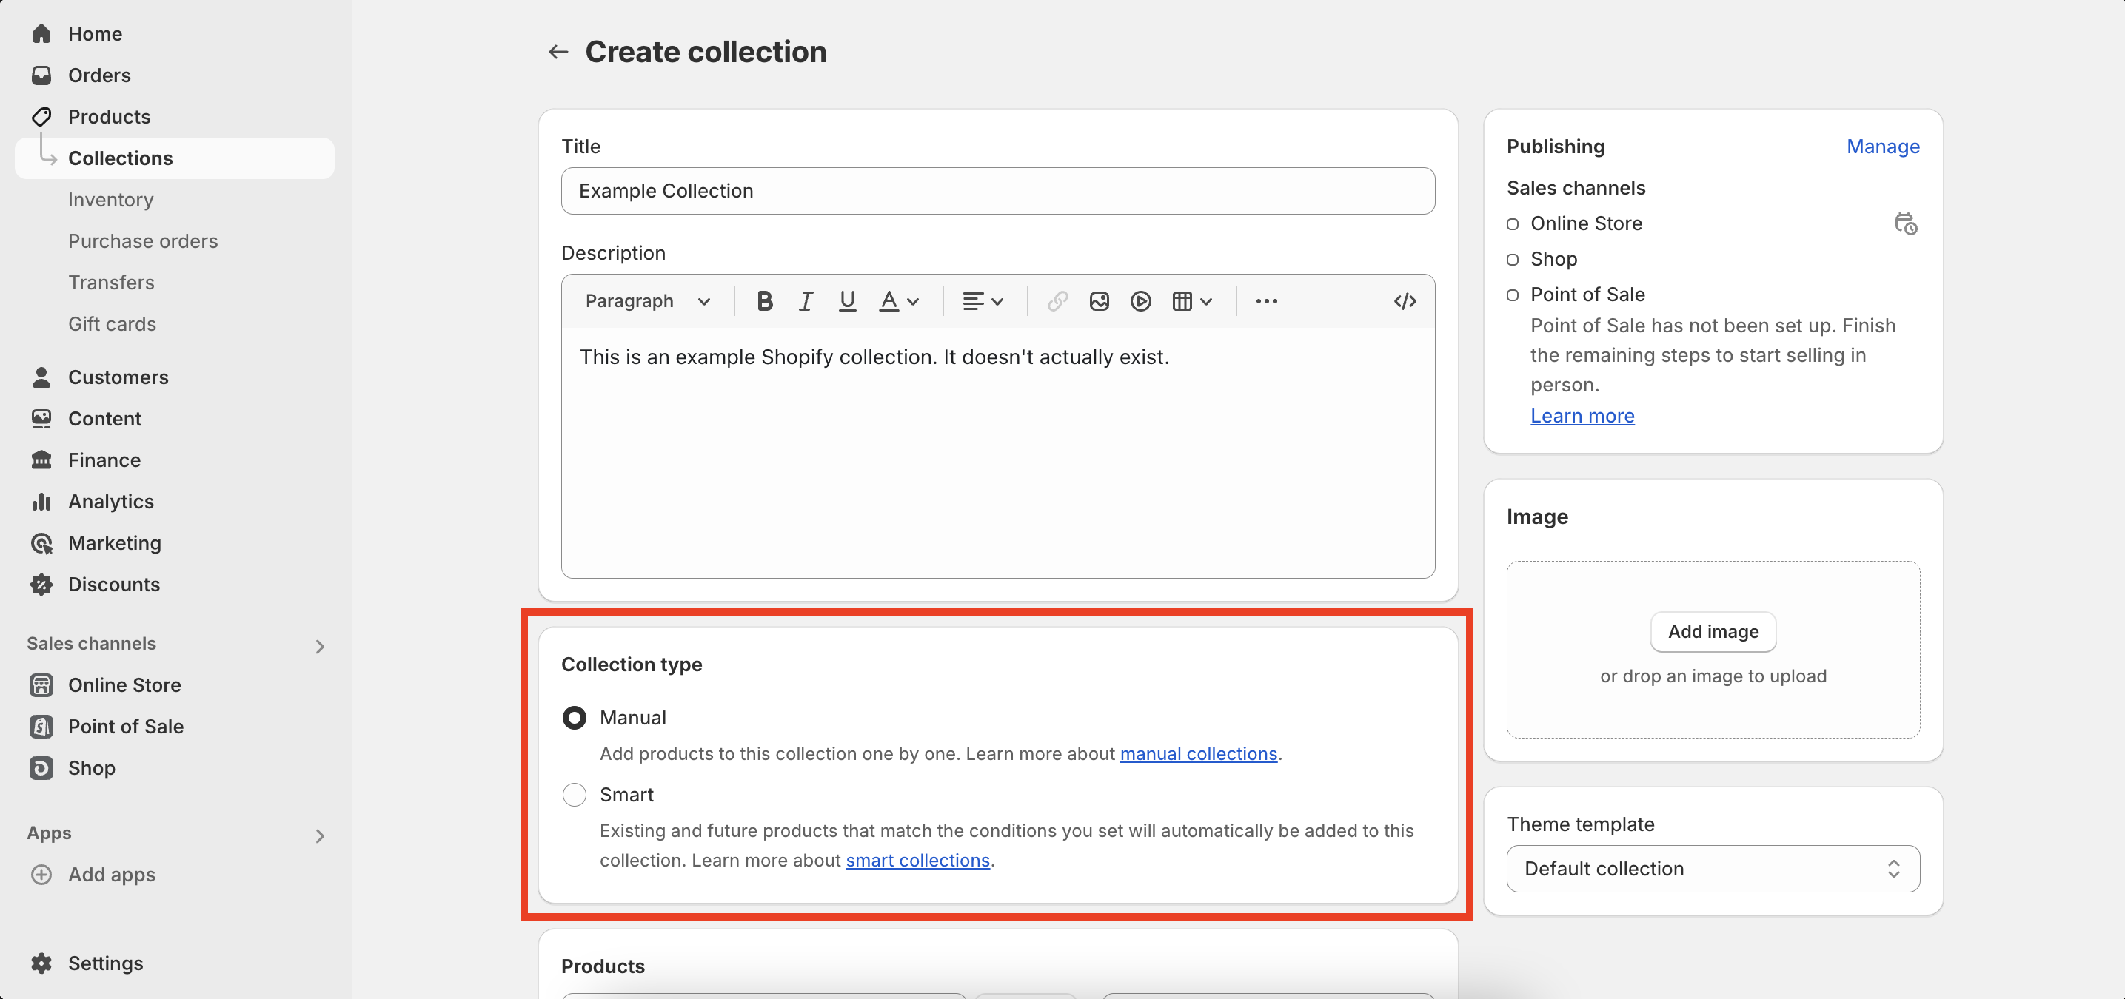Click the Online Store storefront icon
2125x999 pixels.
point(41,685)
